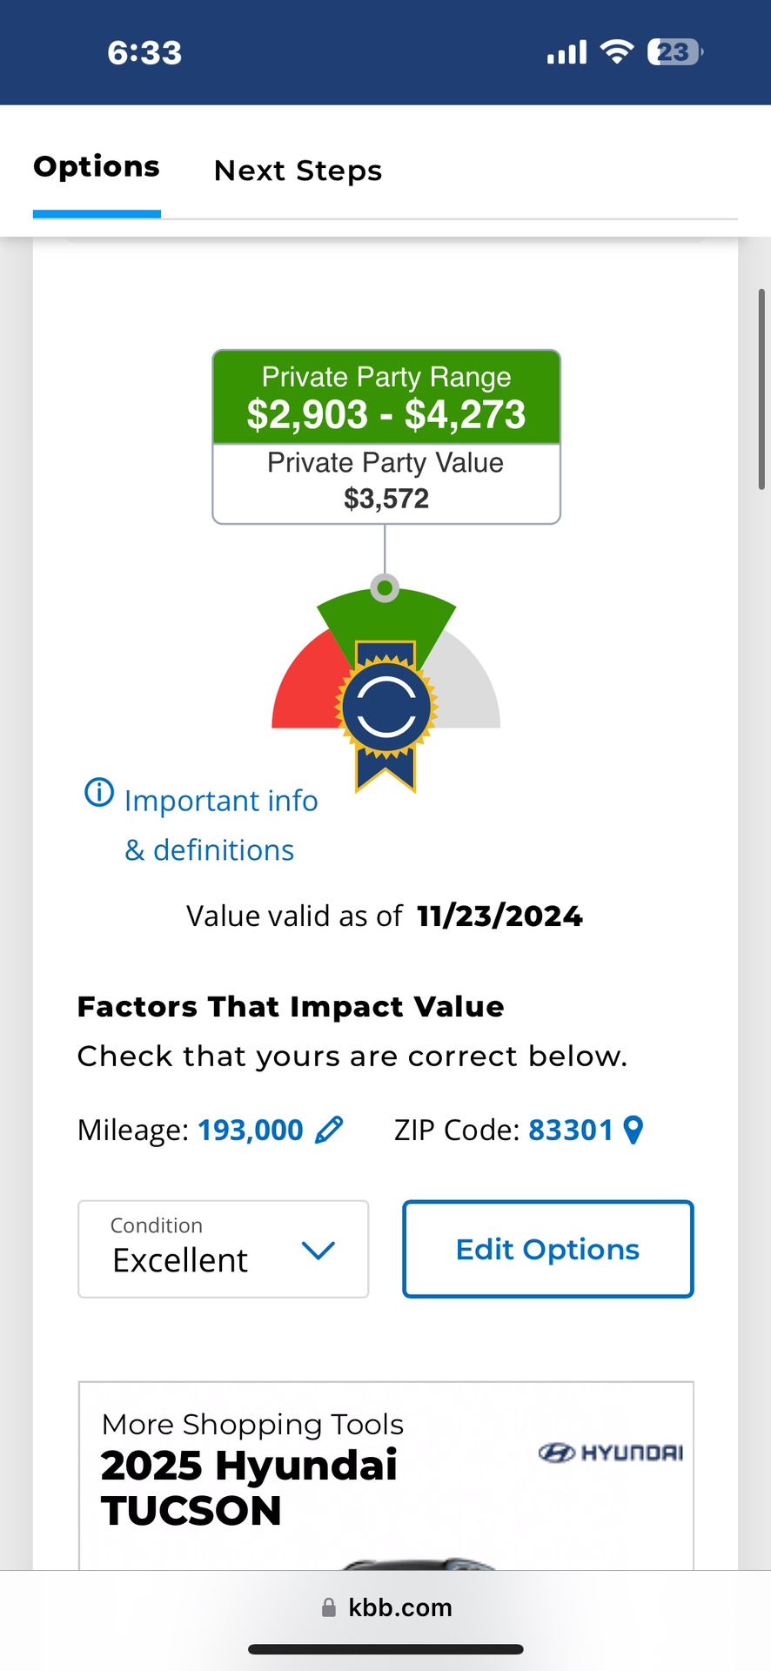Tap the pencil icon to edit mileage
Viewport: 771px width, 1671px height.
(x=329, y=1130)
